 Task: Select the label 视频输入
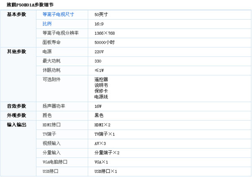pos(51,143)
